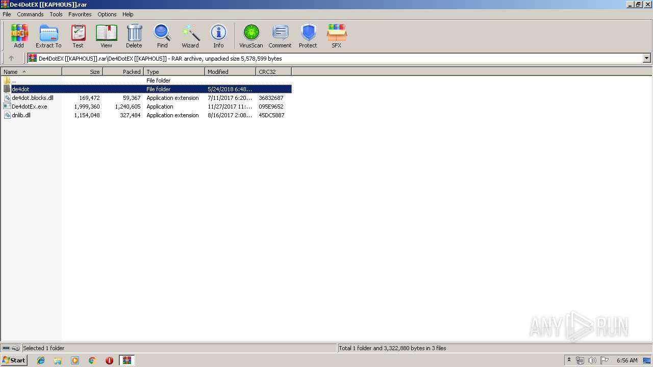Click the parent folder '..' icon
This screenshot has height=367, width=653.
click(7, 81)
